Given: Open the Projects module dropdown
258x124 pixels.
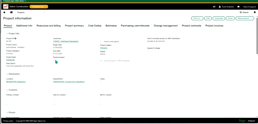Looking at the screenshot, I should coord(31,12).
